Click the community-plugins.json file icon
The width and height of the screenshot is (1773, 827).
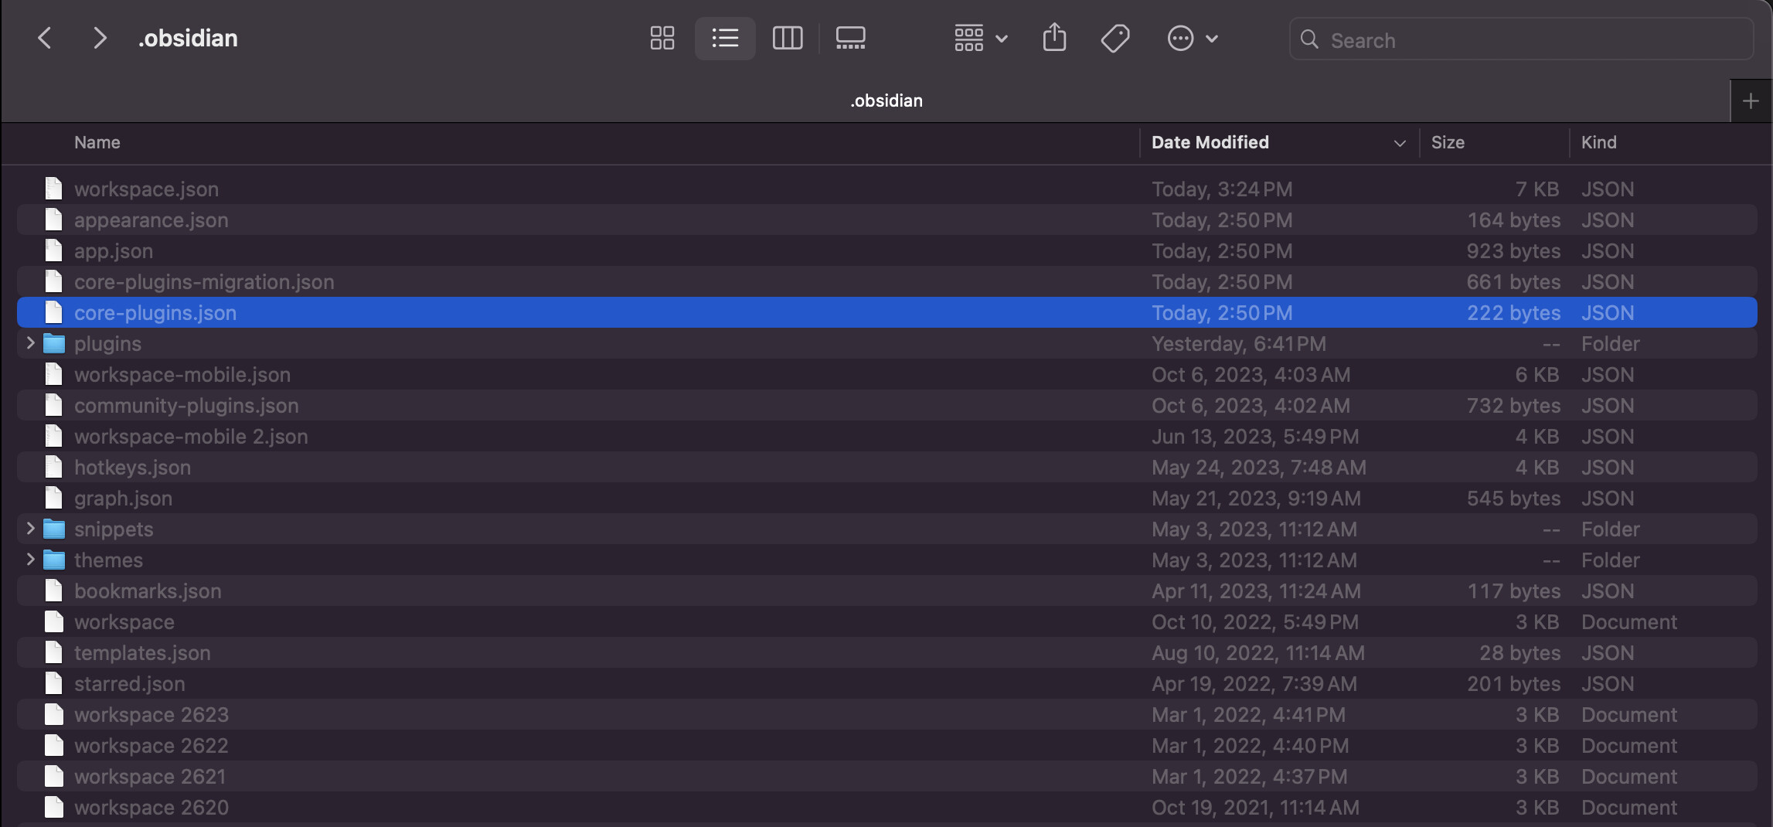tap(53, 405)
